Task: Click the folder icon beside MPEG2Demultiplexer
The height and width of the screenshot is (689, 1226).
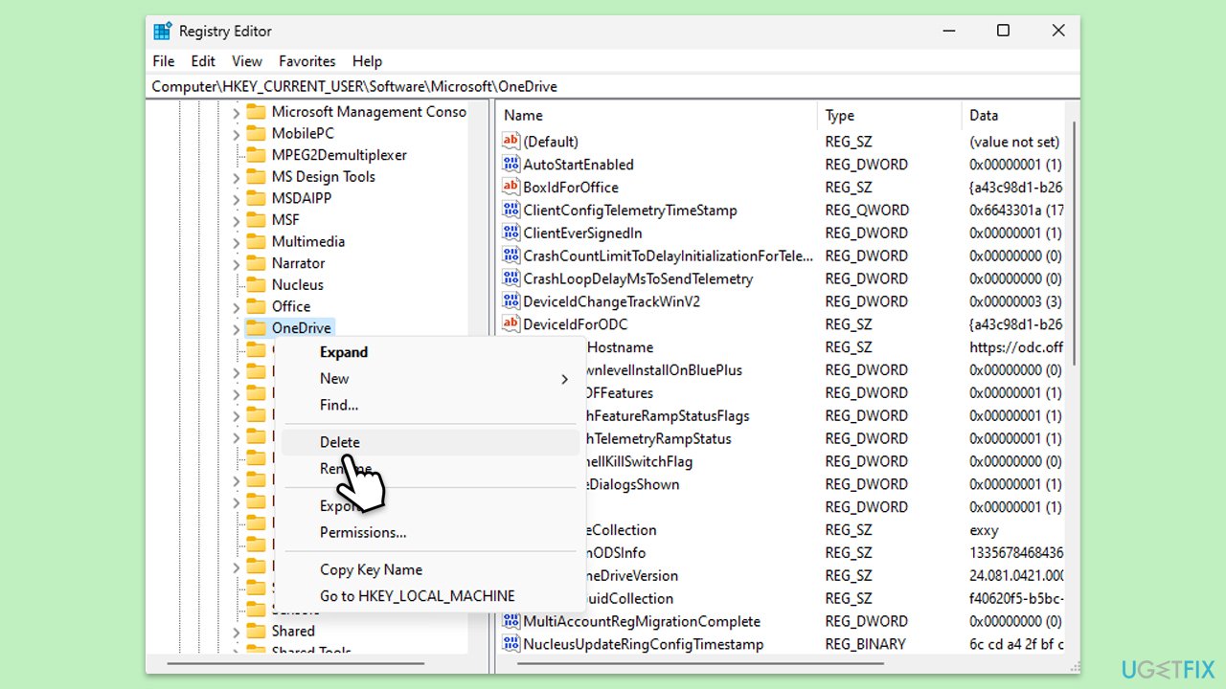Action: (256, 155)
